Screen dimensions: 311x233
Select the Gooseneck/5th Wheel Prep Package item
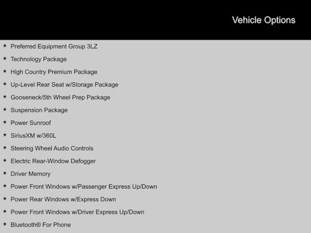[60, 97]
